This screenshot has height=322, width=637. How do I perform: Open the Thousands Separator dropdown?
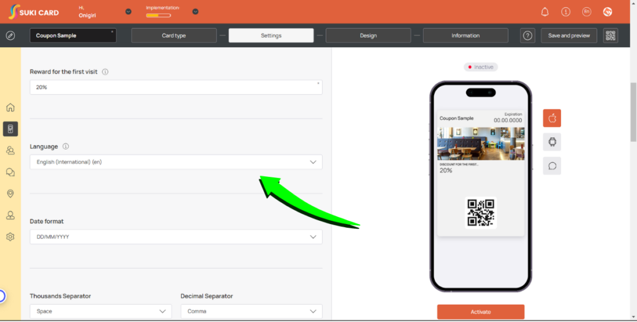point(101,311)
